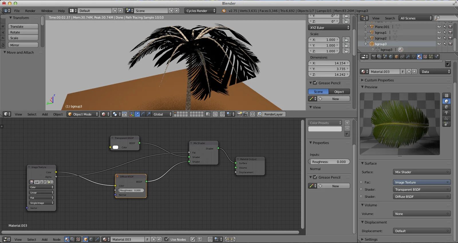Click the Mirror button
Image resolution: width=458 pixels, height=243 pixels.
23,45
